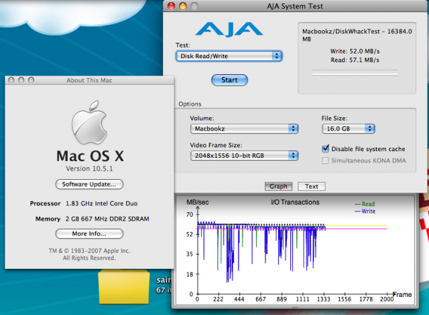
Task: Click the test progress bar
Action: 355,73
